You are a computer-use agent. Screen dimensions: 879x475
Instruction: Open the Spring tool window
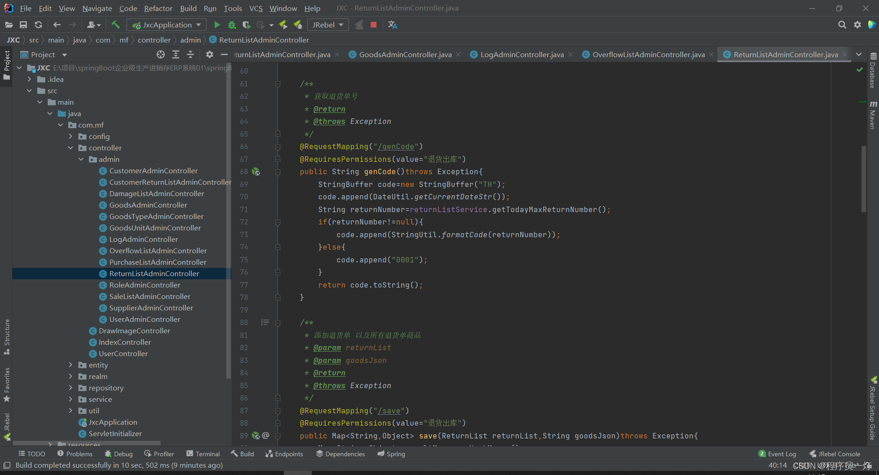tap(391, 454)
